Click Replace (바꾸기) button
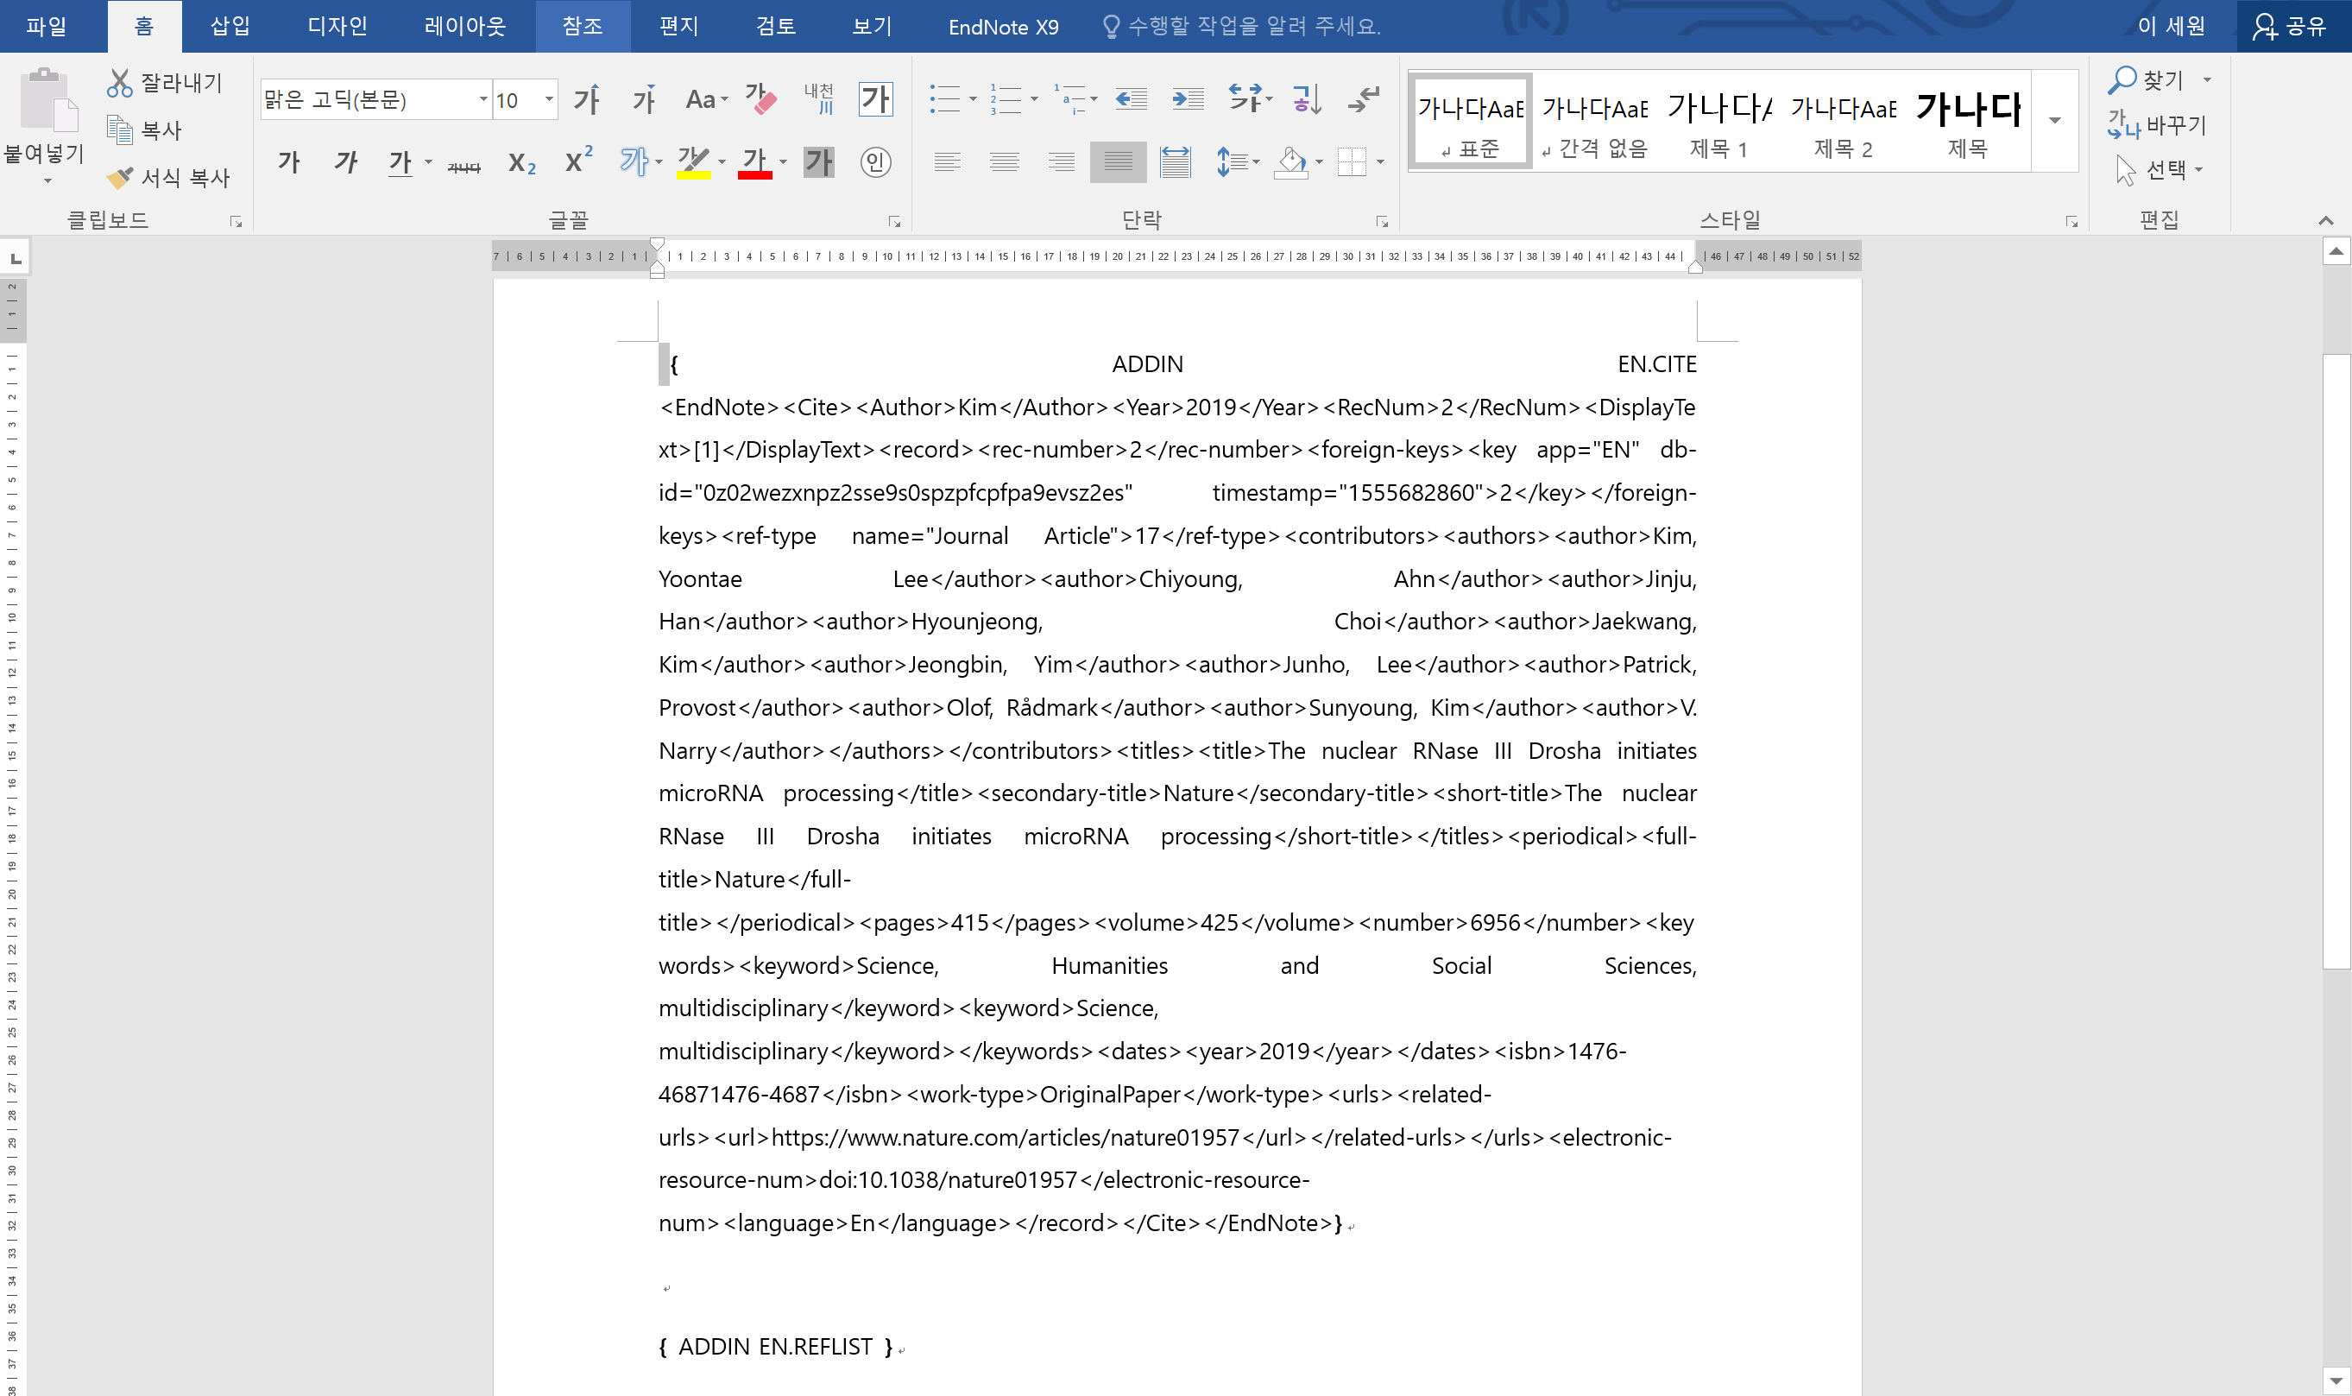The height and width of the screenshot is (1396, 2352). coord(2156,124)
